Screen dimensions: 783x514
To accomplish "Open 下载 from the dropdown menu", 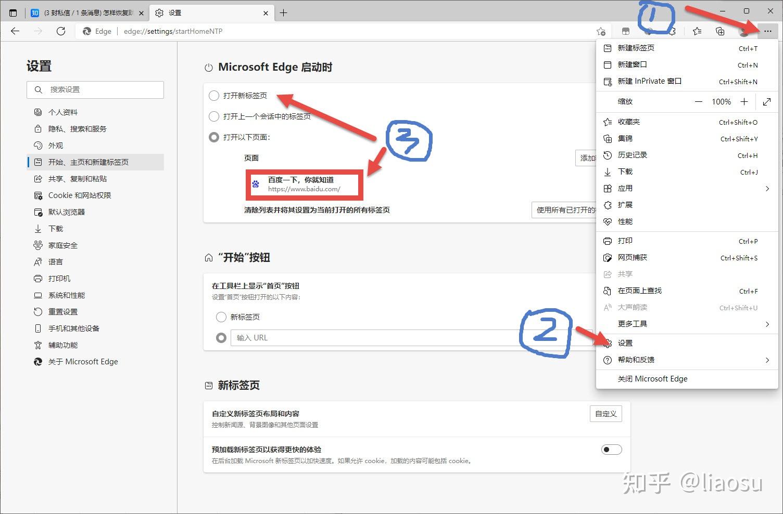I will click(x=687, y=172).
